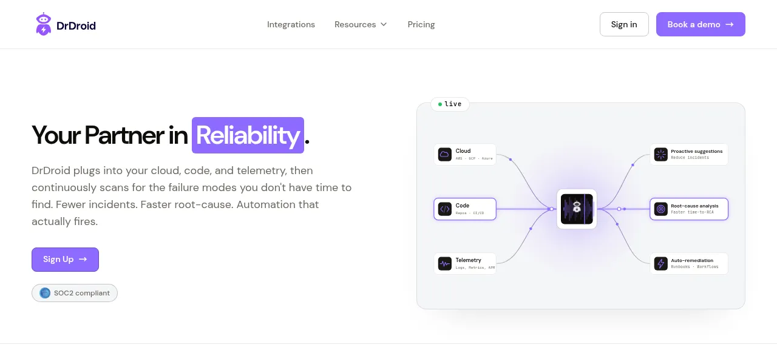Click the Book a demo button
The height and width of the screenshot is (350, 777).
[701, 24]
